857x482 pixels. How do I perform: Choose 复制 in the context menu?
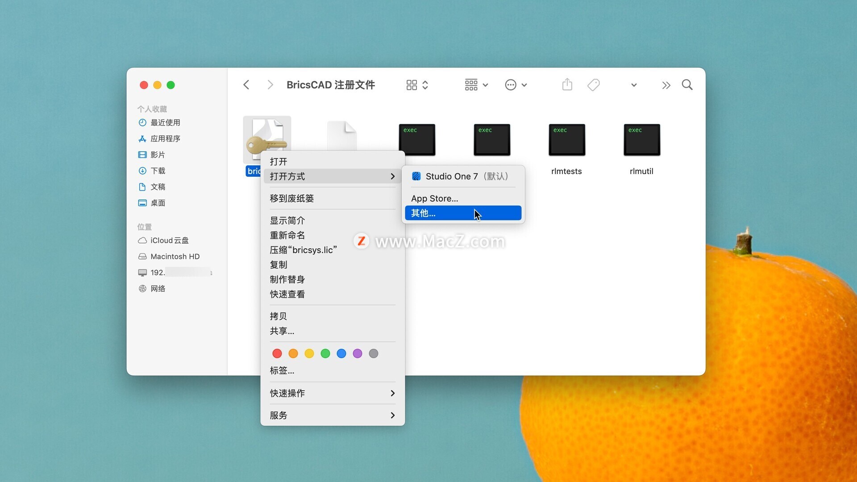[333, 265]
